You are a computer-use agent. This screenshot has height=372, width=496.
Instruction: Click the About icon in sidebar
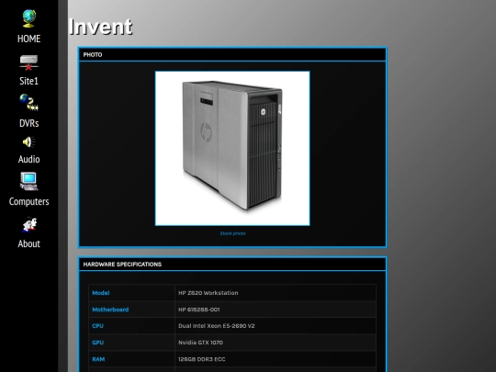click(29, 225)
